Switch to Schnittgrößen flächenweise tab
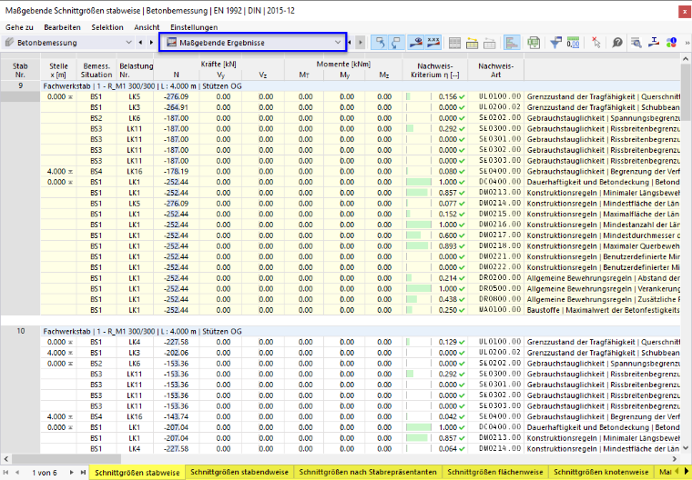The width and height of the screenshot is (692, 480). (x=495, y=472)
